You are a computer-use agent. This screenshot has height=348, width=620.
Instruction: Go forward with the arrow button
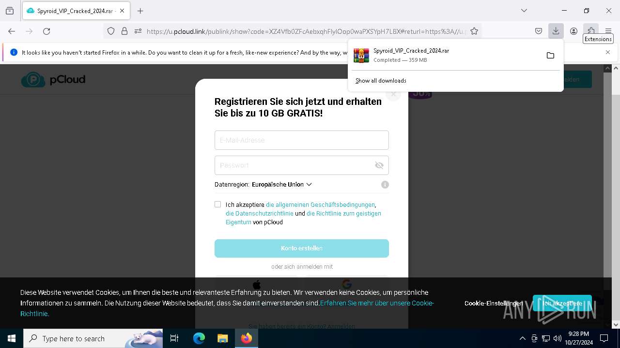point(29,31)
